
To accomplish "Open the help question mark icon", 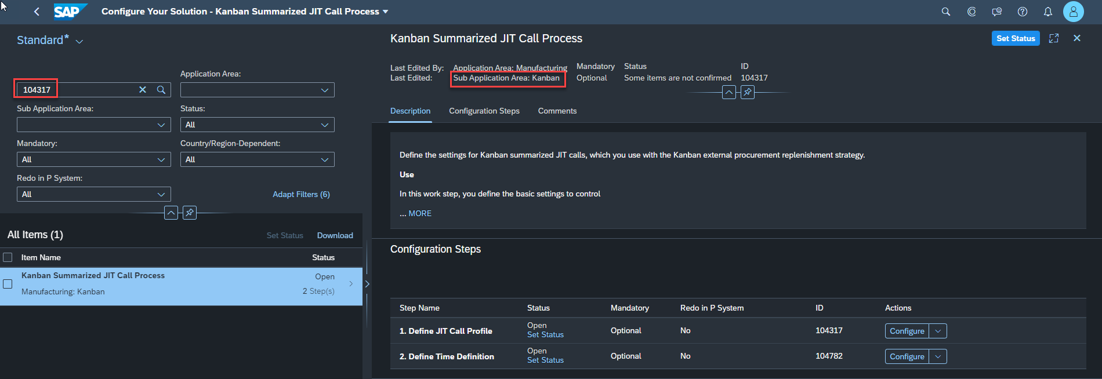I will coord(1023,12).
